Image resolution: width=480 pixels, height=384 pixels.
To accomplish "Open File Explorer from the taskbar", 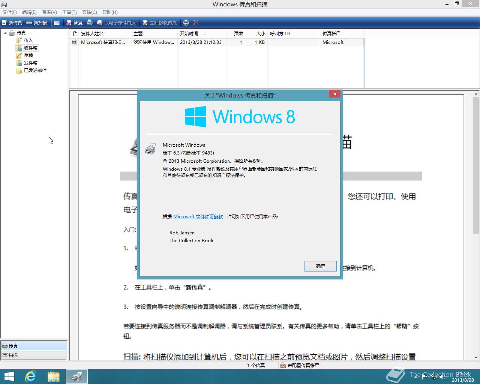I will (54, 376).
